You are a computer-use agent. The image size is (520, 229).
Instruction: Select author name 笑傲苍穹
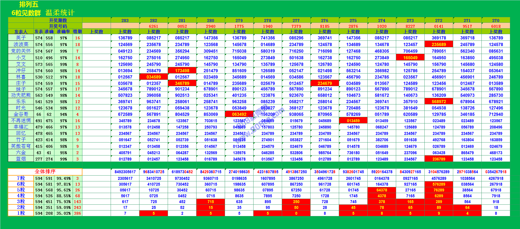coord(21,146)
